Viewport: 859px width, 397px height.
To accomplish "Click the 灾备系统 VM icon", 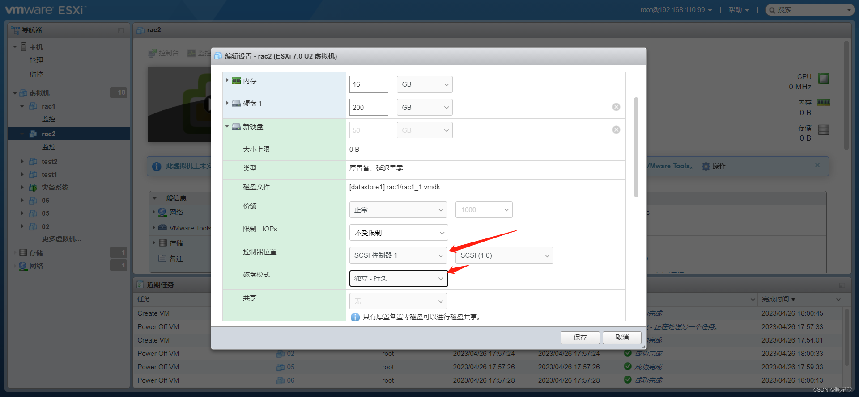I will pos(33,187).
